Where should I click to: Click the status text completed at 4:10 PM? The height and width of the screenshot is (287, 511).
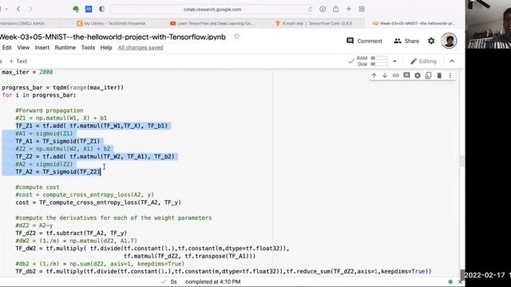[x=213, y=281]
